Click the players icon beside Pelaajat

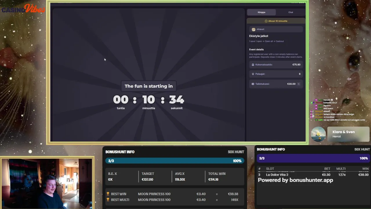click(x=253, y=74)
